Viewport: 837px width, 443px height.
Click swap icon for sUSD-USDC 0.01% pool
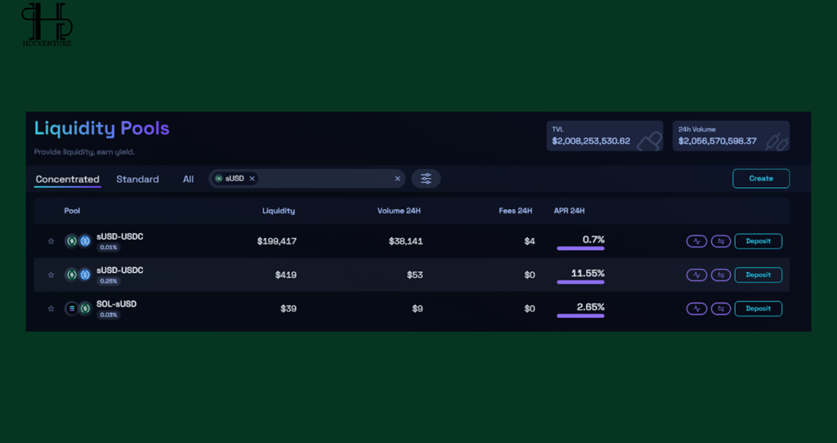(721, 241)
